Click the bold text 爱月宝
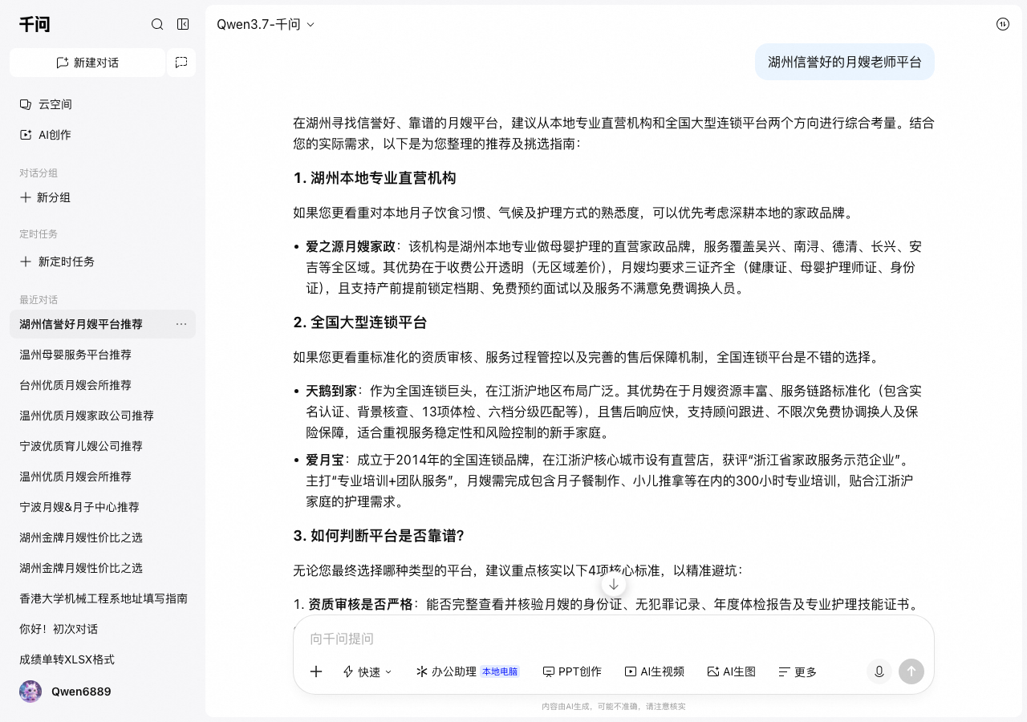 point(325,460)
